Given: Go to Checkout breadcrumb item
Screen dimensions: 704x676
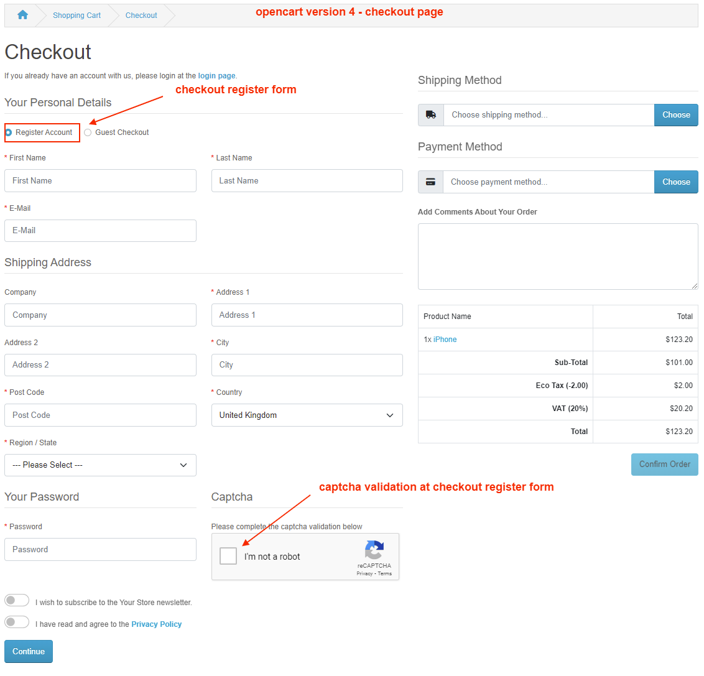Looking at the screenshot, I should 141,16.
